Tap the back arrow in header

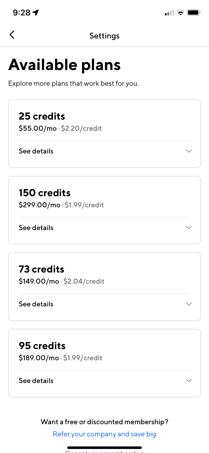tap(12, 35)
